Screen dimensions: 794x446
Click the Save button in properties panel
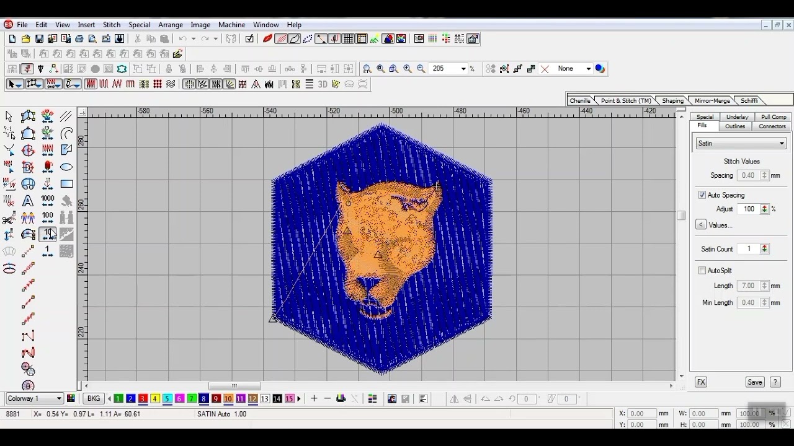755,382
